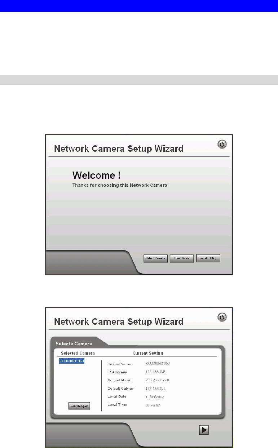Click the 'Thanks for choosing this Network Camera' text
Viewport: 278px width, 448px height.
(120, 185)
